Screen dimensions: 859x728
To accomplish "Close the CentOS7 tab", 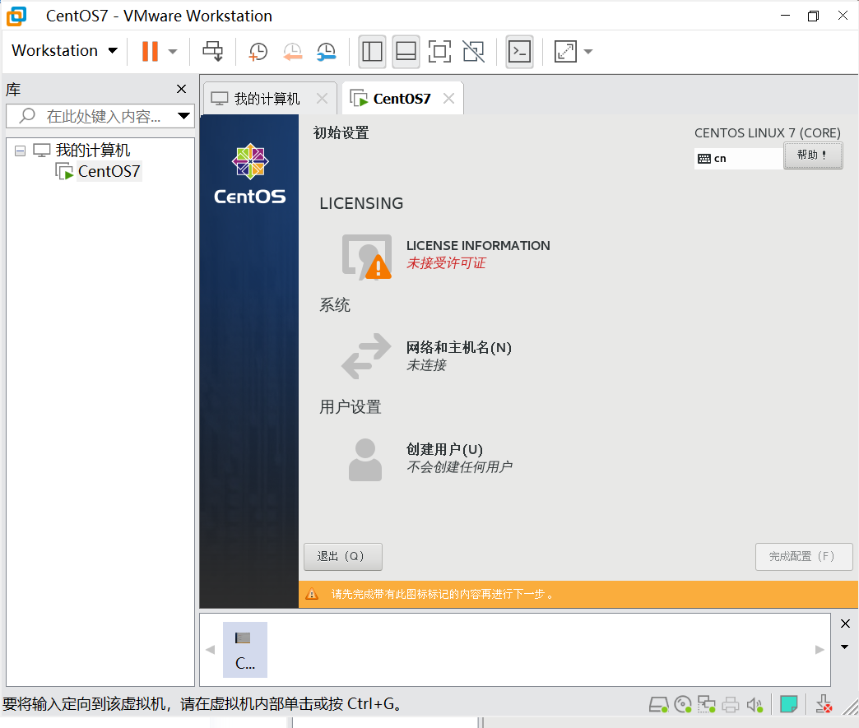I will [448, 99].
